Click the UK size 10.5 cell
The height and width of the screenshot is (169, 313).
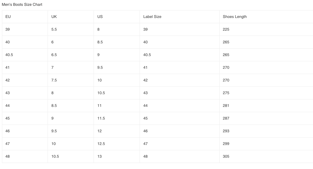tap(55, 156)
